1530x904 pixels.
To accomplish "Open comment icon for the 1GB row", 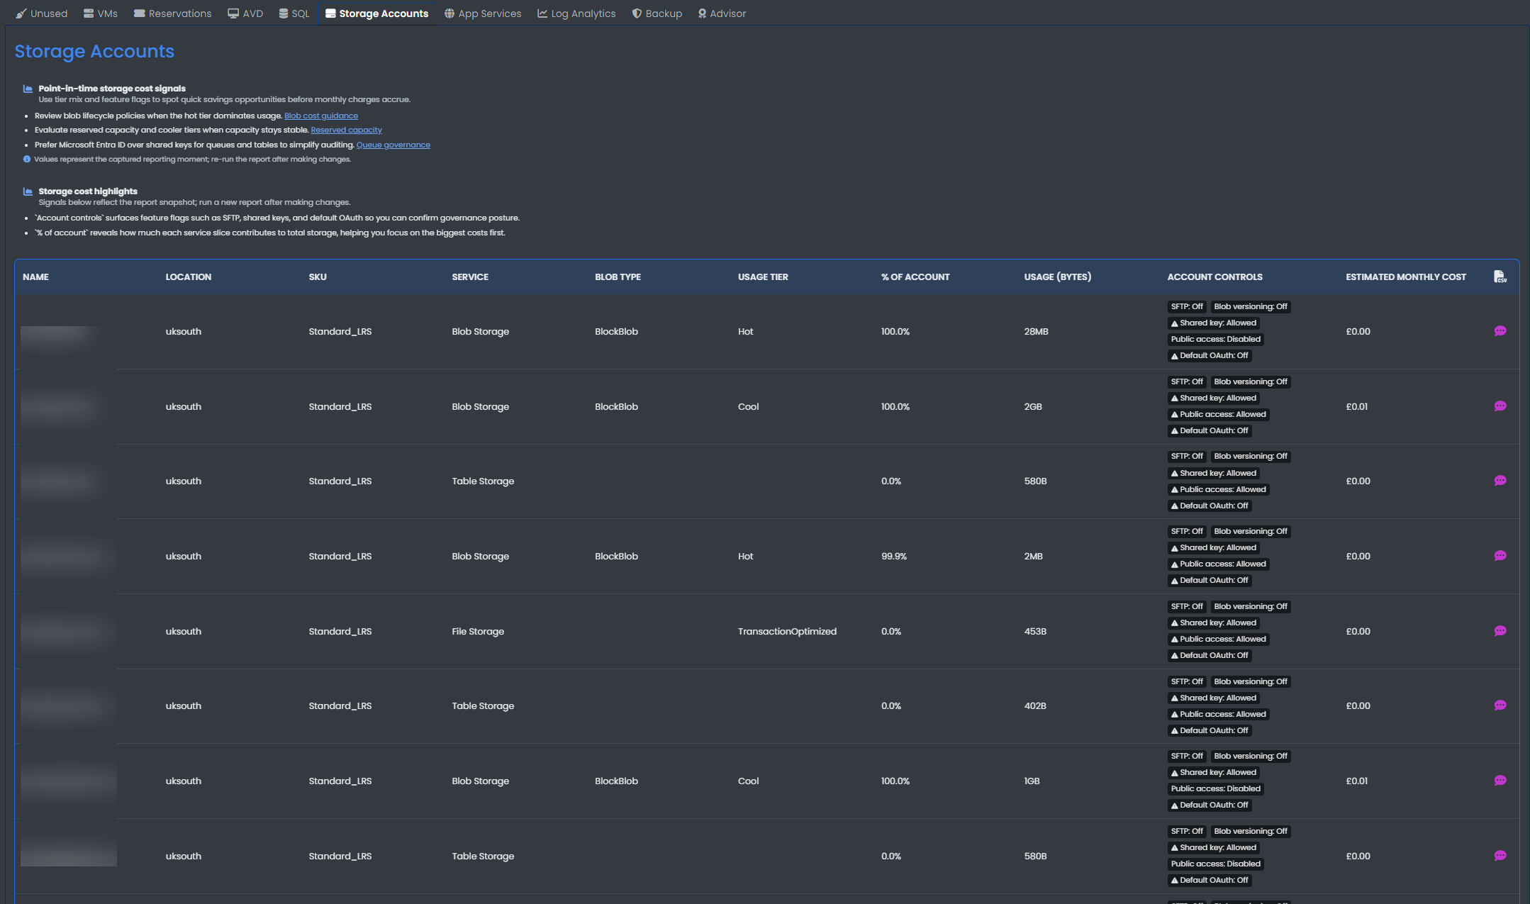I will 1500,781.
